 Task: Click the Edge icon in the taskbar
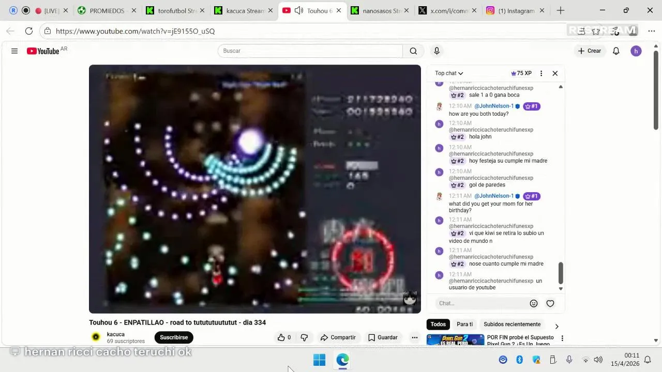[342, 360]
